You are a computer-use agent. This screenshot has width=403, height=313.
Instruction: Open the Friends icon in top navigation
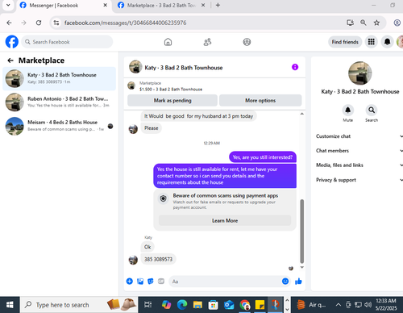tap(207, 42)
